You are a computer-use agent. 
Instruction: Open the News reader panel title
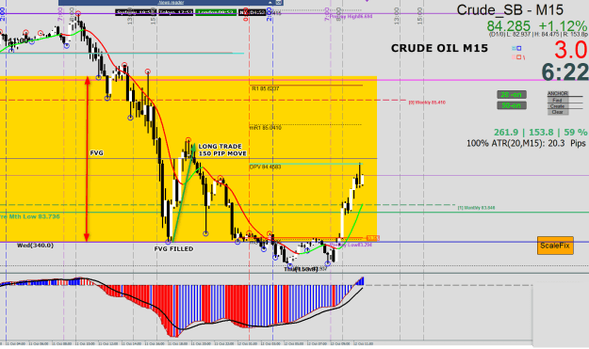pos(171,2)
